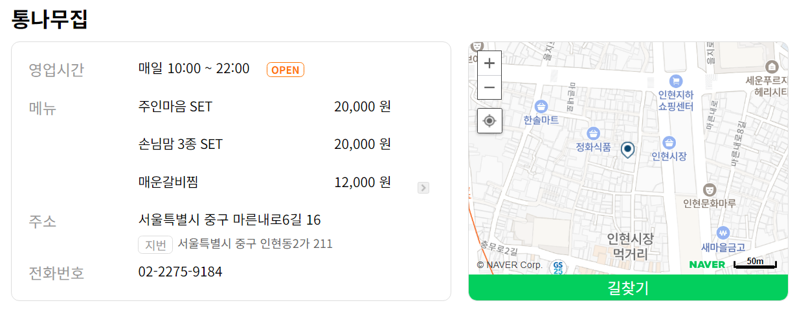The image size is (797, 314).
Task: Select the 한솔마트 shop icon on map
Action: (541, 107)
